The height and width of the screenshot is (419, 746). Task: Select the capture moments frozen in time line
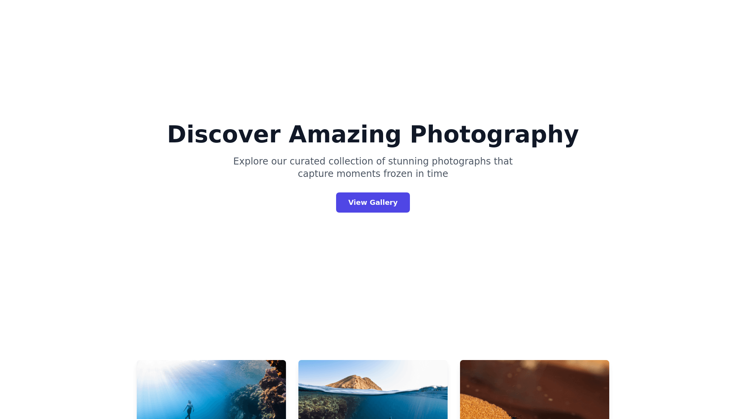373,174
